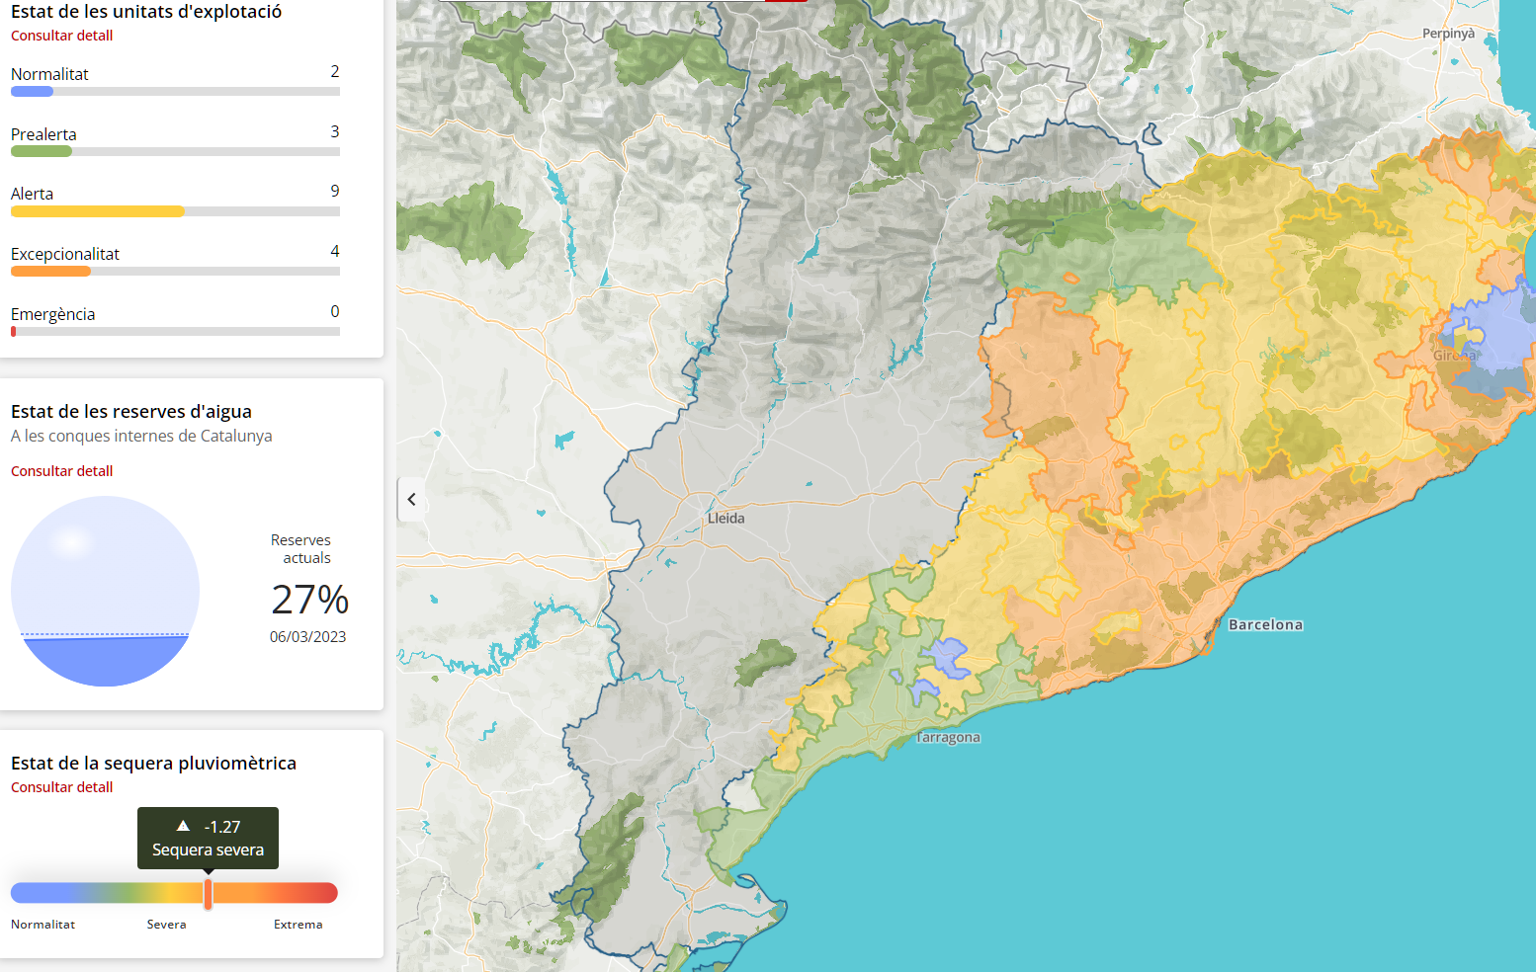The width and height of the screenshot is (1536, 972).
Task: Open 'Consultar detall' for Estat de les reserves d'aigua
Action: (x=61, y=470)
